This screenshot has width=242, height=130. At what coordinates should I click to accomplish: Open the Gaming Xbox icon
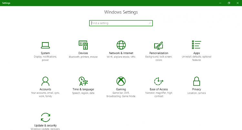pos(121,81)
